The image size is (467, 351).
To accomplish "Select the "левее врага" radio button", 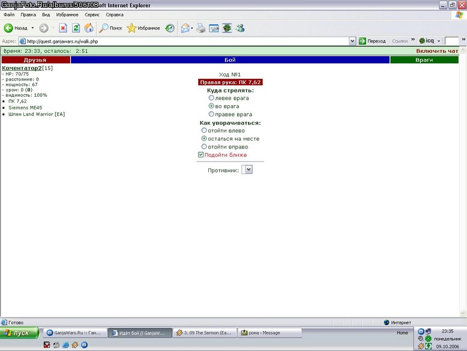I will pyautogui.click(x=211, y=98).
